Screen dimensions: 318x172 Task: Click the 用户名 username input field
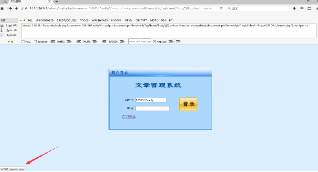point(151,100)
